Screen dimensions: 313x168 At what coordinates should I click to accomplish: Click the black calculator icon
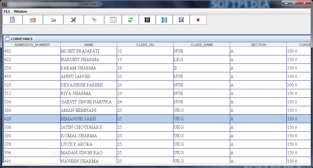click(x=147, y=20)
